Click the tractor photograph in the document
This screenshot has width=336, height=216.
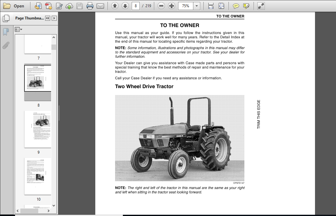coord(180,138)
